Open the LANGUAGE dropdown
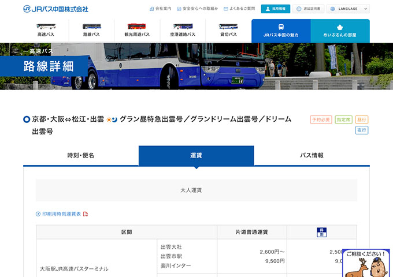393x277 pixels. (348, 9)
